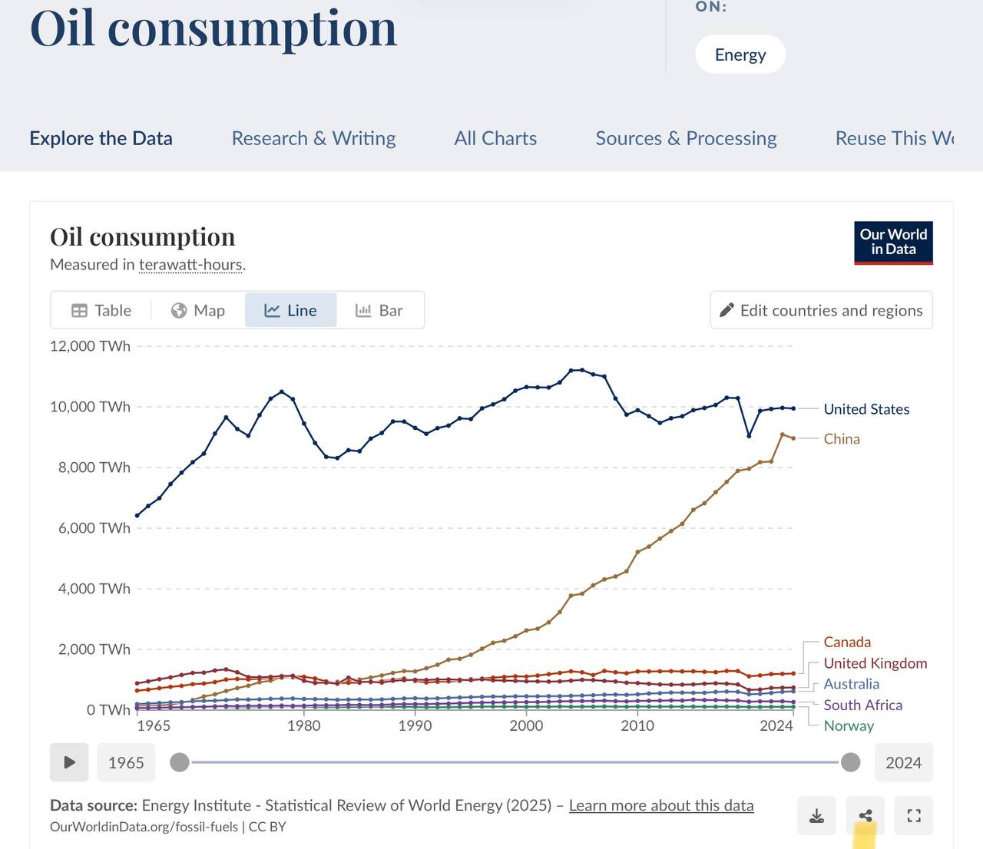Open the Research & Writing section
This screenshot has height=849, width=983.
(313, 138)
